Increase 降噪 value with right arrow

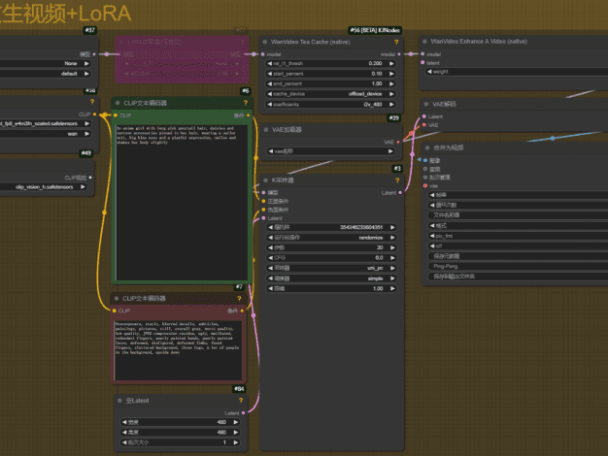tap(392, 288)
